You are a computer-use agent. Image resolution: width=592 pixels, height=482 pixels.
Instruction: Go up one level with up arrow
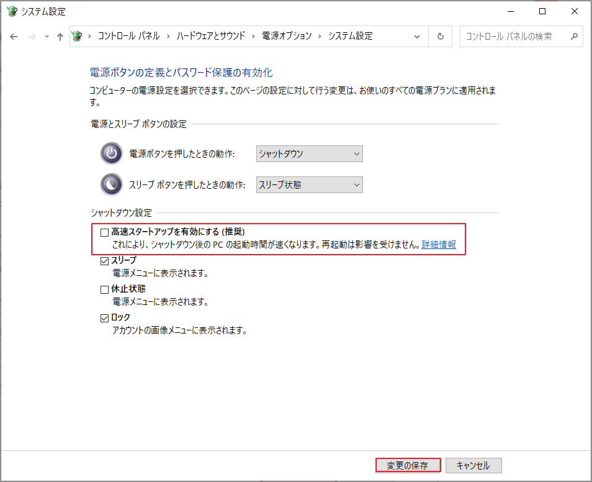(x=60, y=37)
